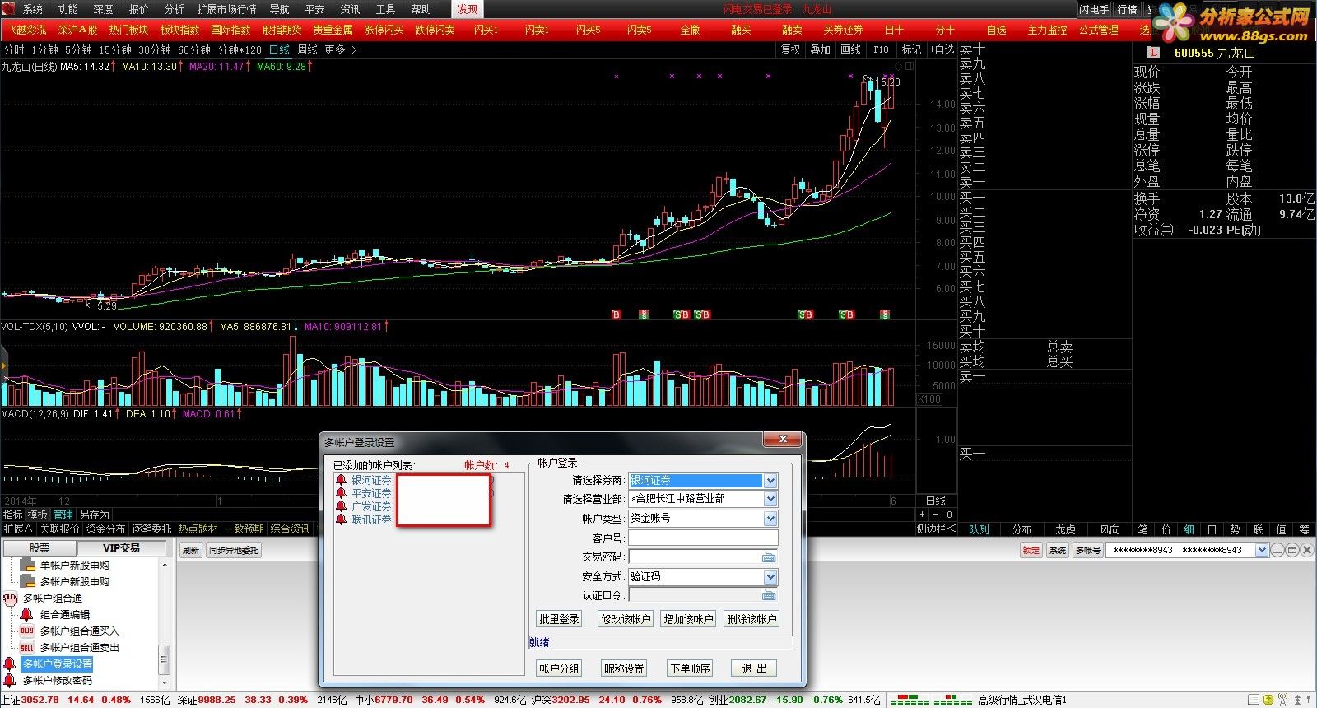
Task: Switch to 日线 period tab
Action: 279,50
